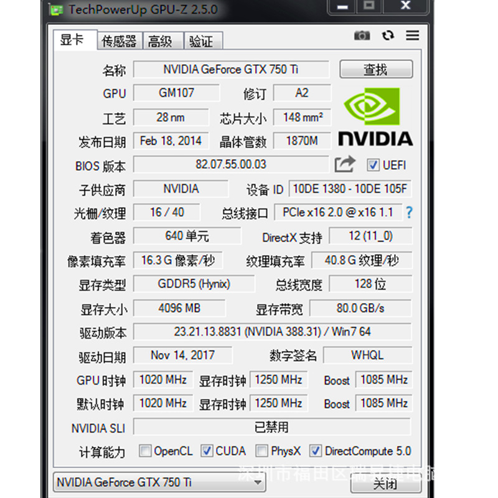
Task: Click the 查找 lookup button
Action: 376,69
